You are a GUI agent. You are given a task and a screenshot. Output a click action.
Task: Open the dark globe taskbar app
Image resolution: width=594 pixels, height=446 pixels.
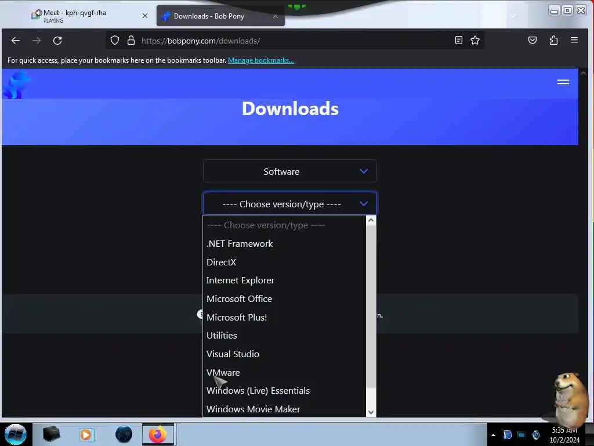pyautogui.click(x=124, y=434)
